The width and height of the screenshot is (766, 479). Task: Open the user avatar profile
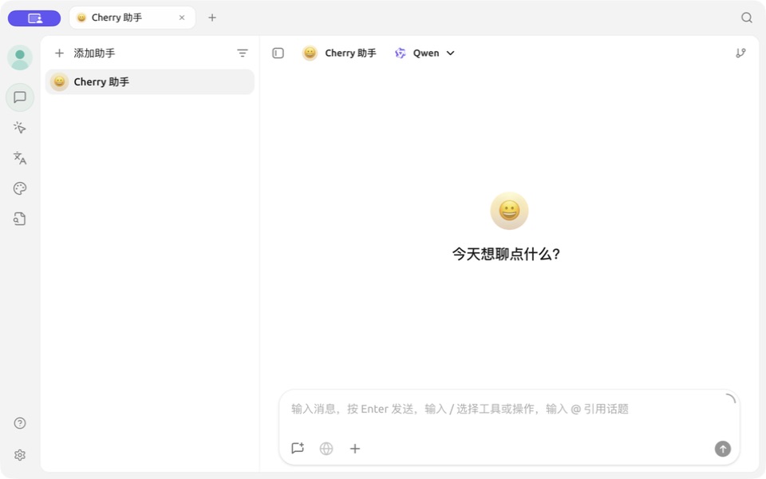pyautogui.click(x=20, y=57)
